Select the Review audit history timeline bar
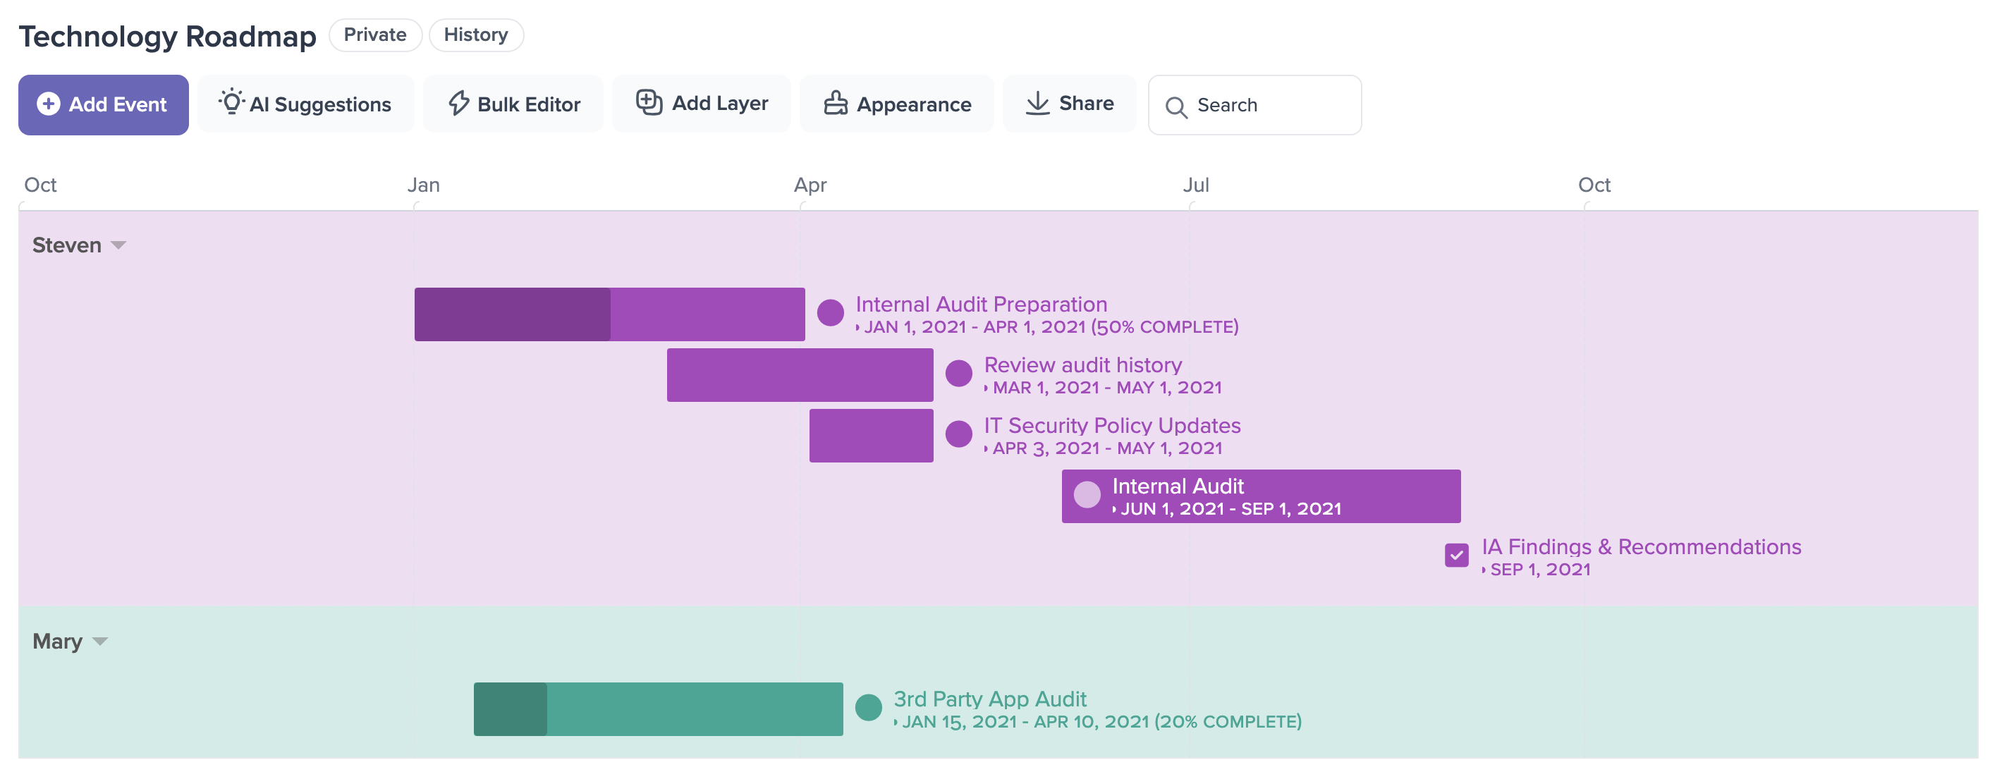 click(x=800, y=375)
